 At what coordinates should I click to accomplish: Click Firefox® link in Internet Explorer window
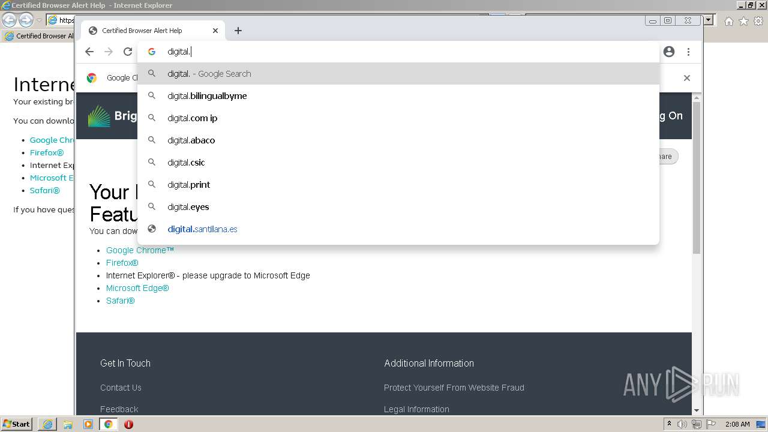tap(47, 152)
